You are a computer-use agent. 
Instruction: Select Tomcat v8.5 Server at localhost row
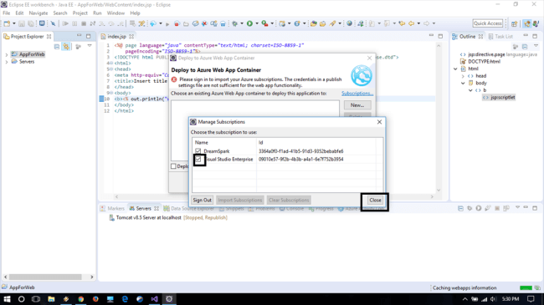click(168, 217)
